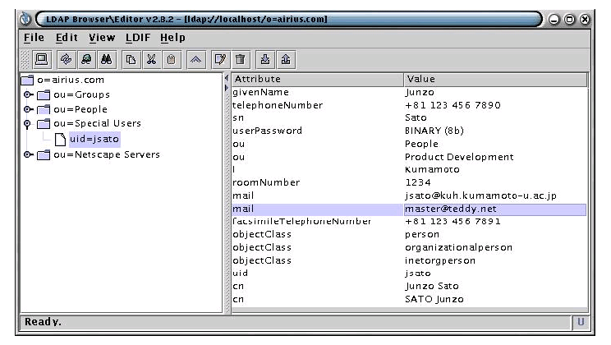Expand the ou=Groups tree node
611x345 pixels.
[28, 94]
